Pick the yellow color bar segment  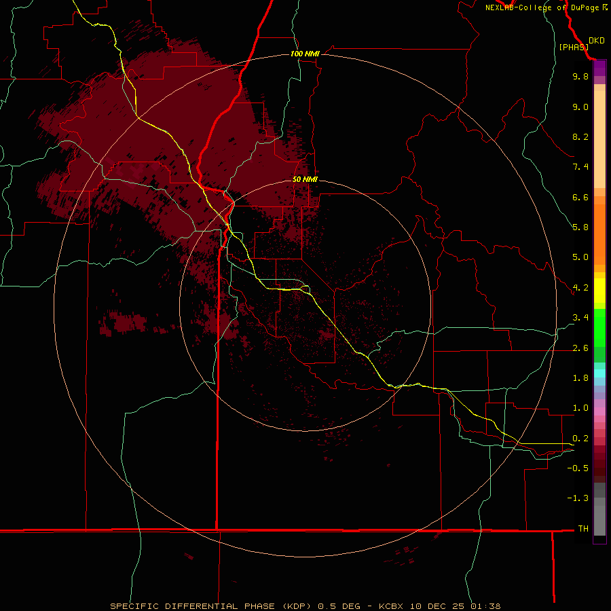[599, 291]
